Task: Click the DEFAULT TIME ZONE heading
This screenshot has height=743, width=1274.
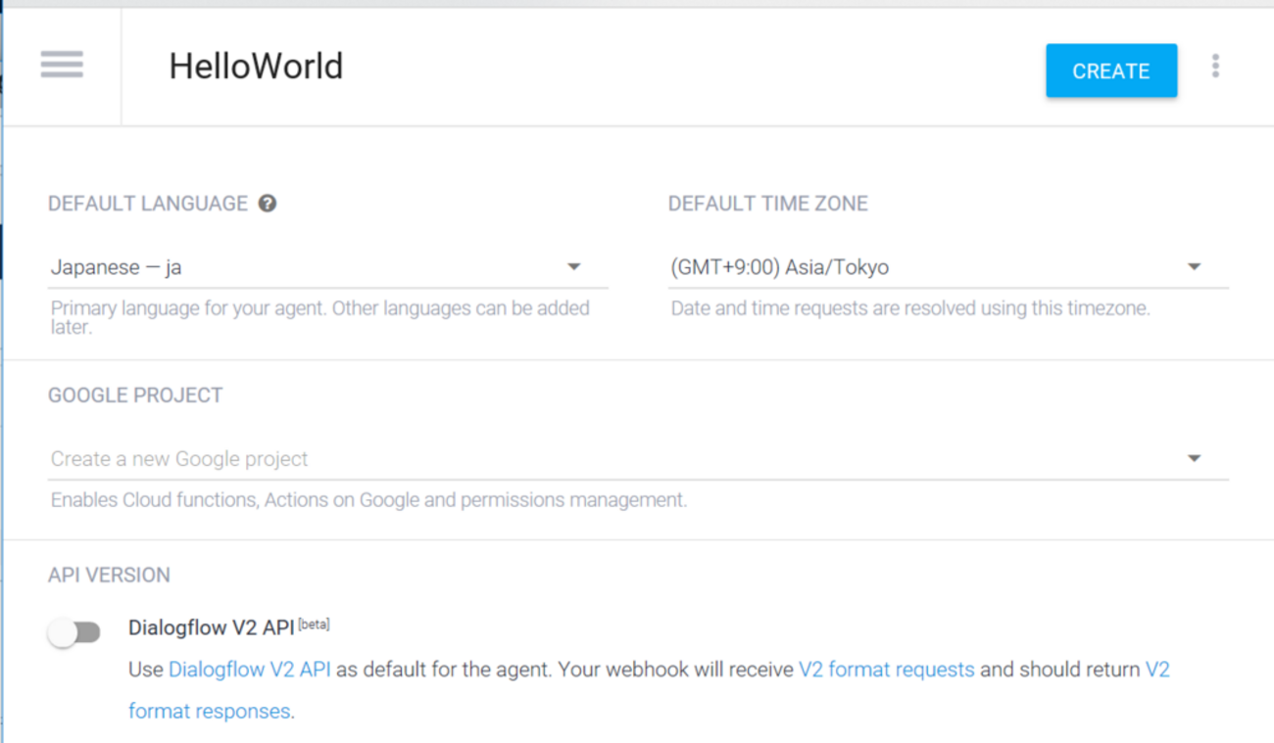Action: [x=767, y=204]
